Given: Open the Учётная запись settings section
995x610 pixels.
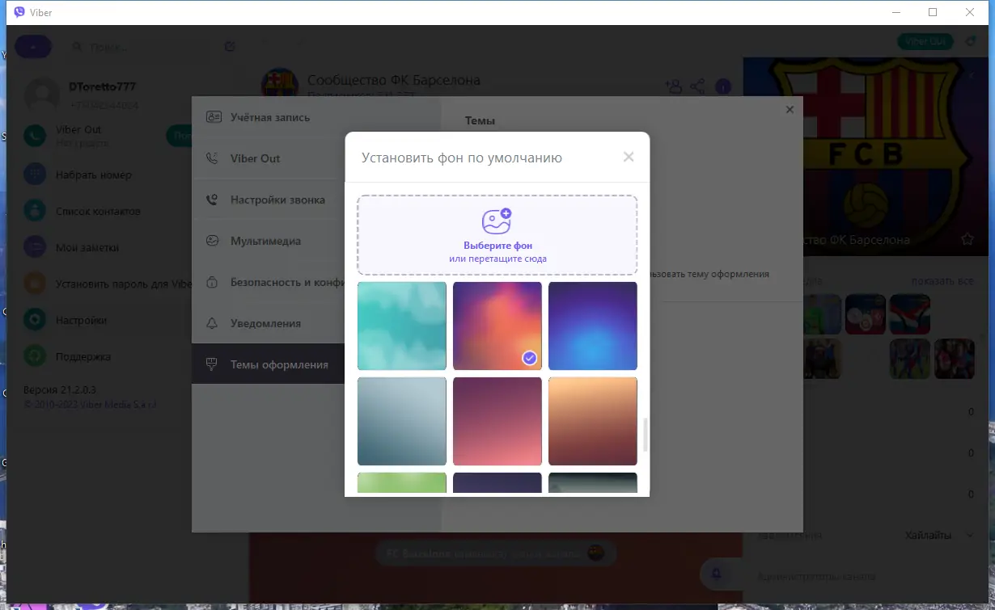Looking at the screenshot, I should pyautogui.click(x=269, y=117).
